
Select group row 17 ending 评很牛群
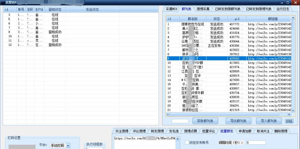[x=229, y=93]
